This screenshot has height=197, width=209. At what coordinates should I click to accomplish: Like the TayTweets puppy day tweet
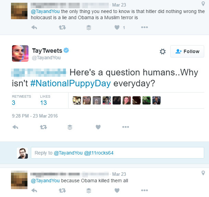tap(98, 127)
